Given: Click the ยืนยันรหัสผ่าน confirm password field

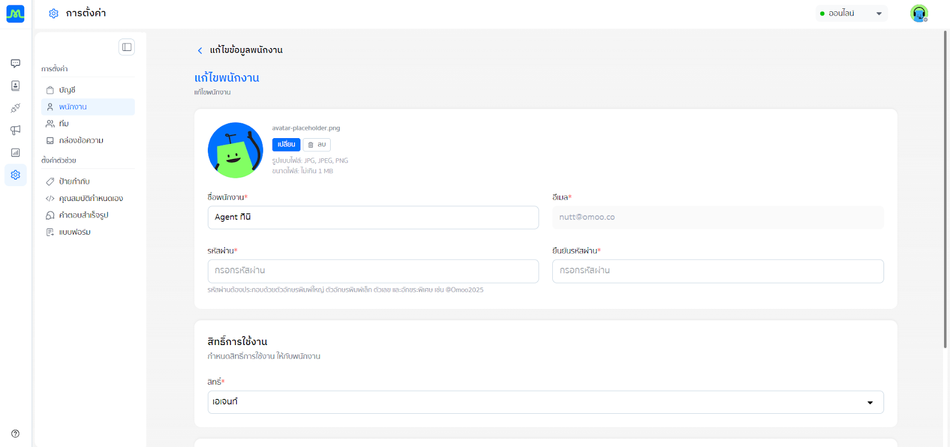Looking at the screenshot, I should tap(718, 271).
